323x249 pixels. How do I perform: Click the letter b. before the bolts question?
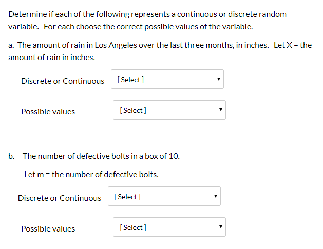[x=11, y=156]
